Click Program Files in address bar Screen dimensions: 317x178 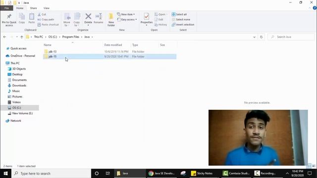click(x=70, y=37)
